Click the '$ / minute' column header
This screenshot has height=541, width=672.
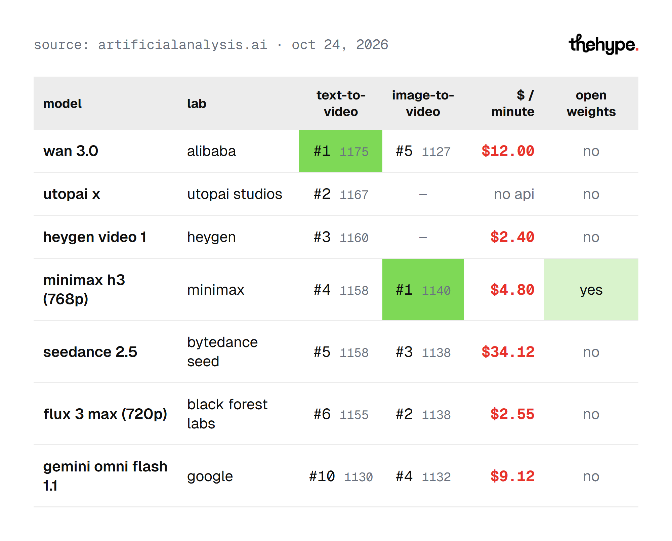click(513, 103)
